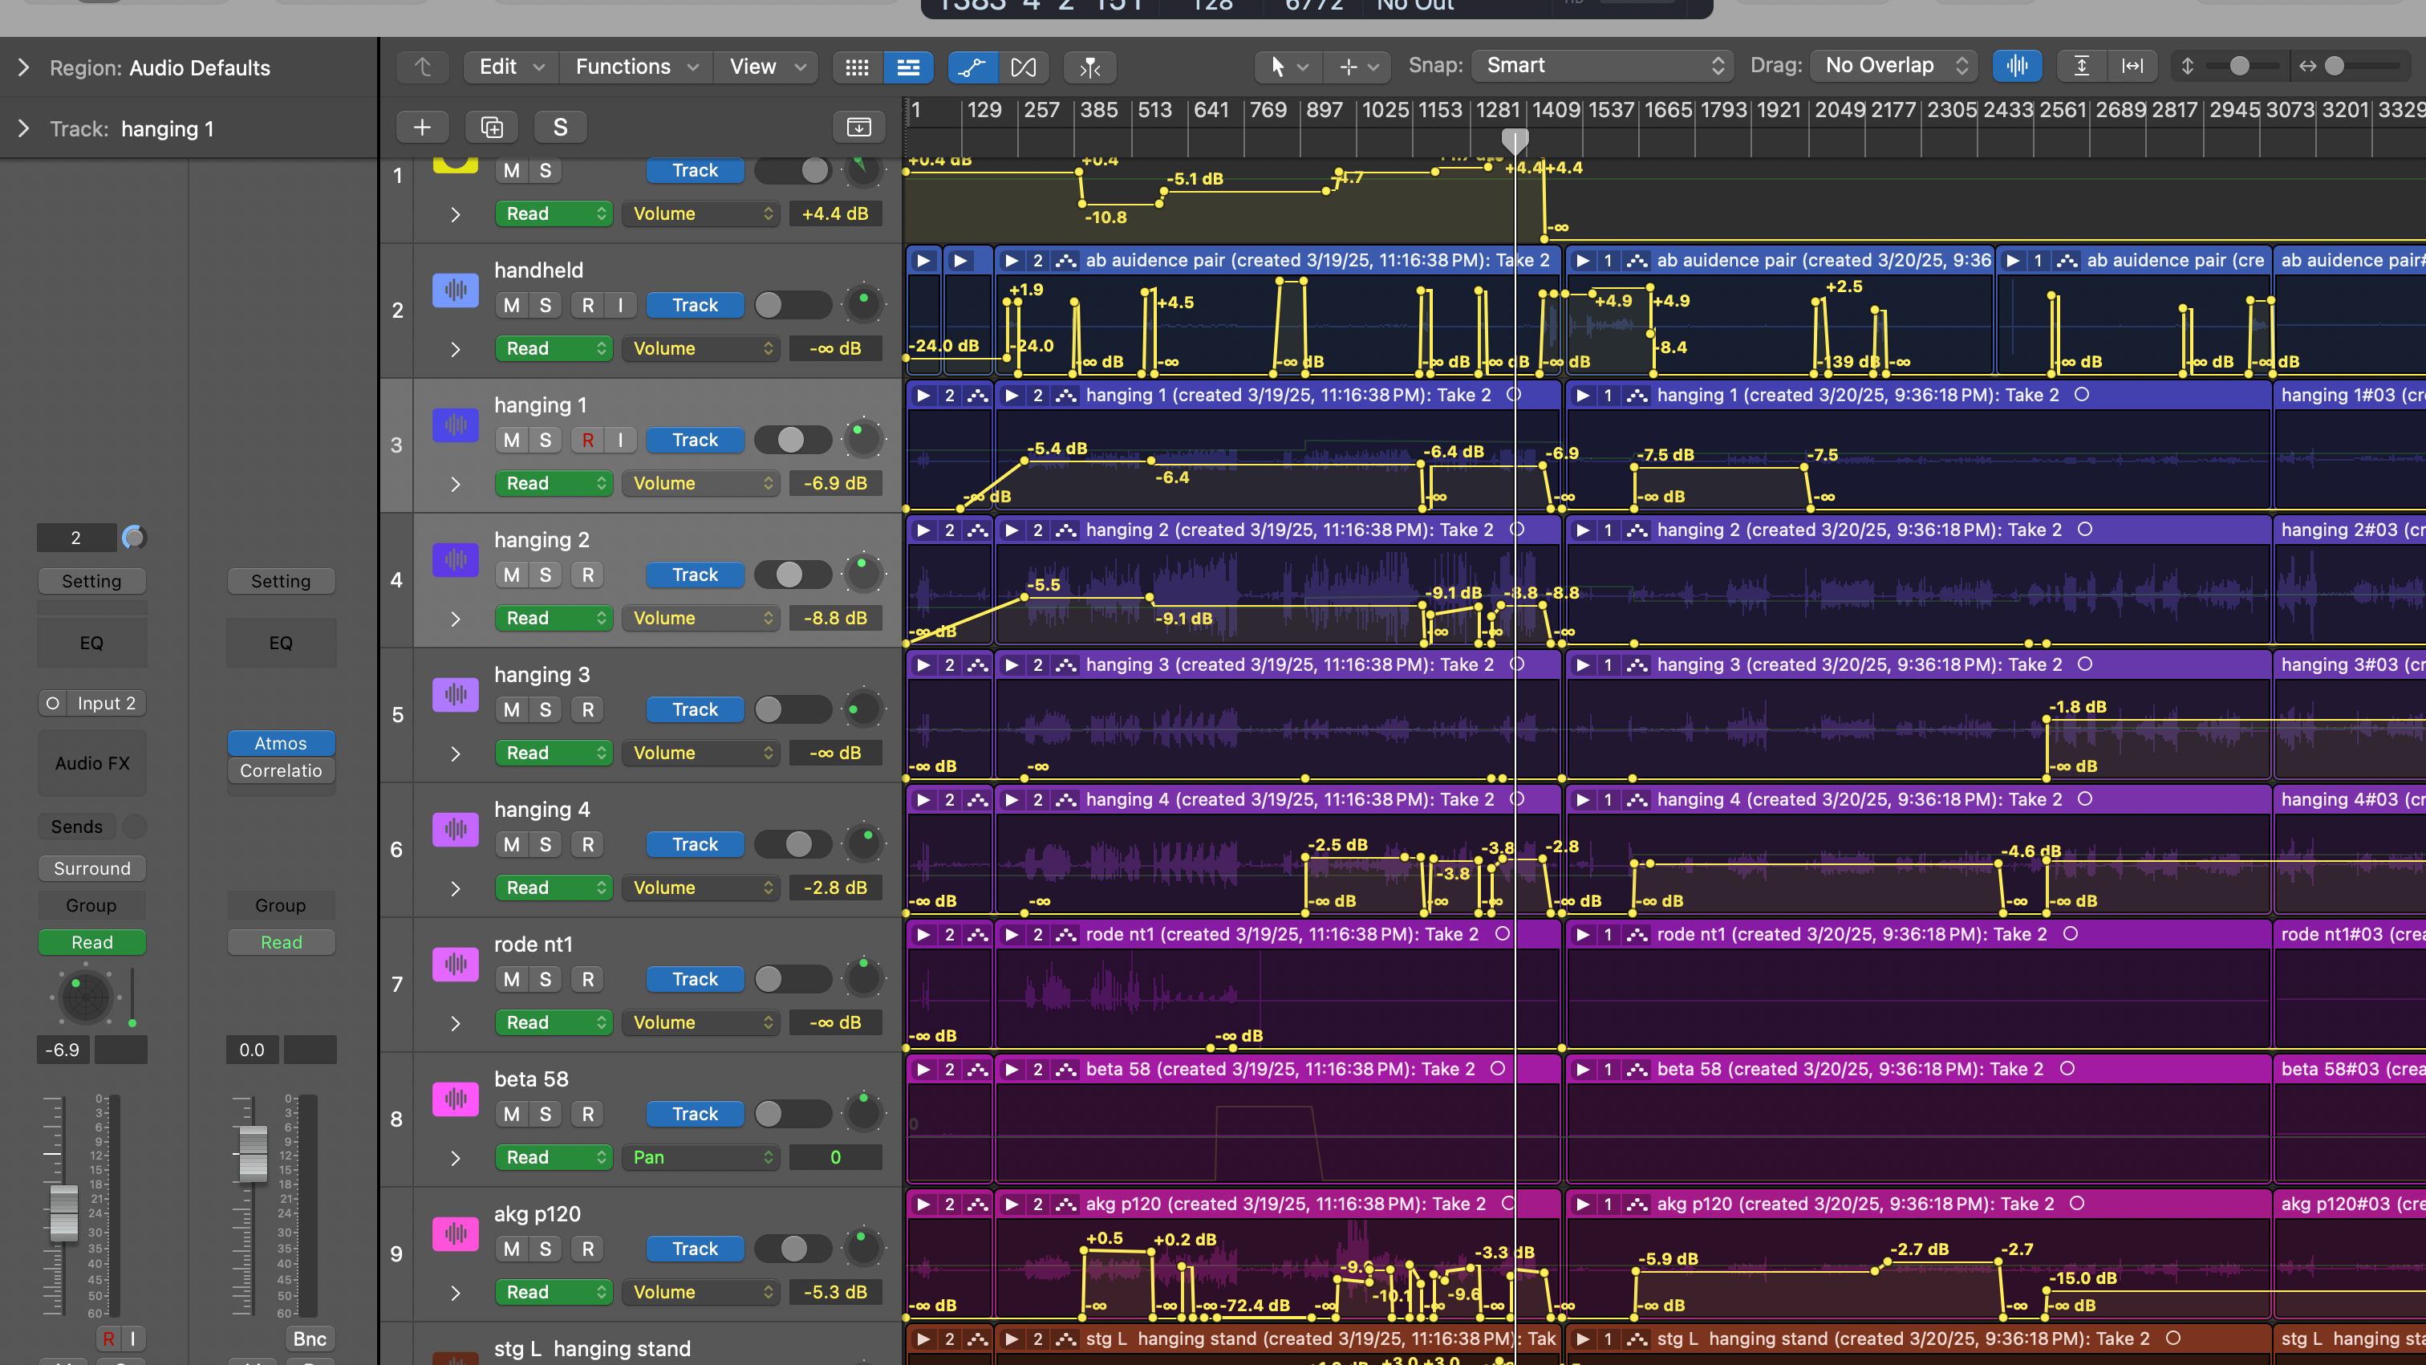Click the Atmos plugin button
The image size is (2426, 1365).
(281, 743)
